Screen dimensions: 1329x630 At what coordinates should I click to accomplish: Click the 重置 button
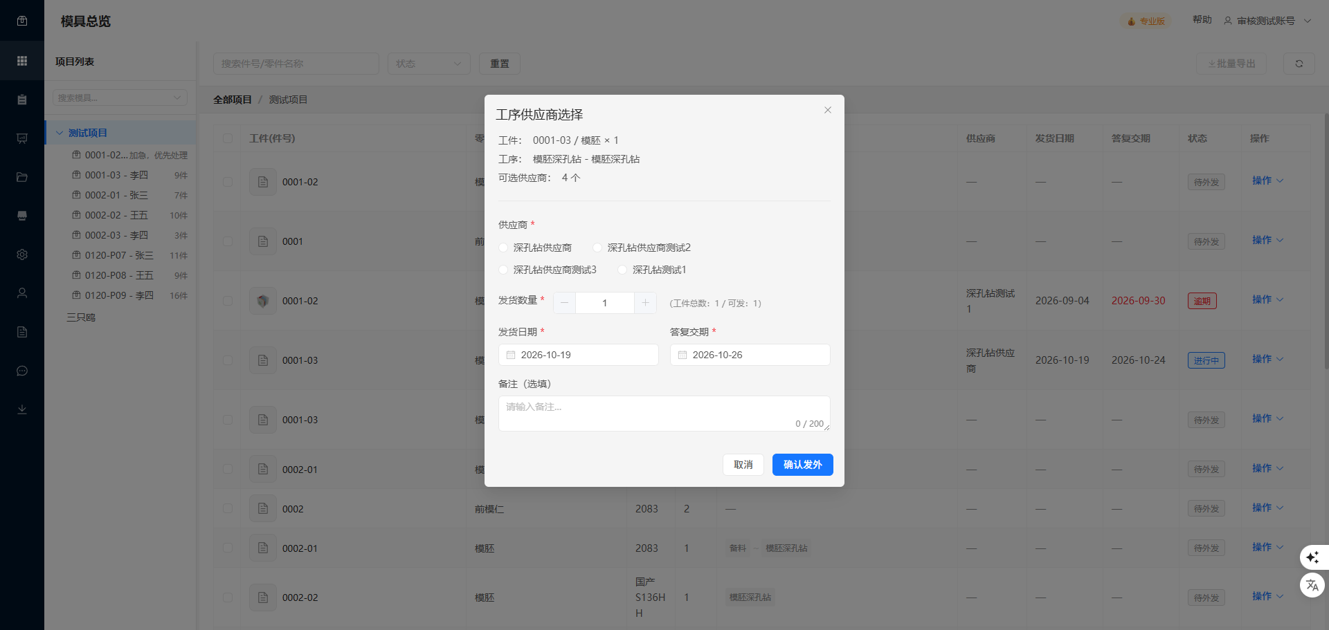(x=500, y=64)
